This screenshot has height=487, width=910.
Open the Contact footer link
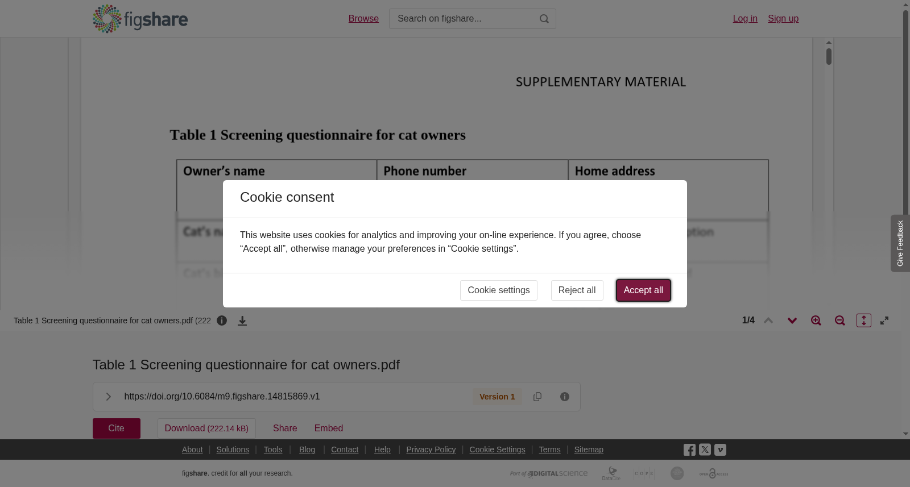coord(345,449)
